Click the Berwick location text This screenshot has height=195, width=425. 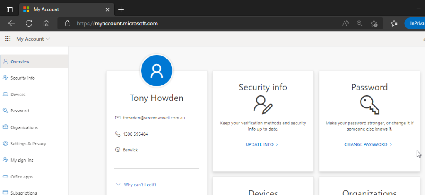130,150
